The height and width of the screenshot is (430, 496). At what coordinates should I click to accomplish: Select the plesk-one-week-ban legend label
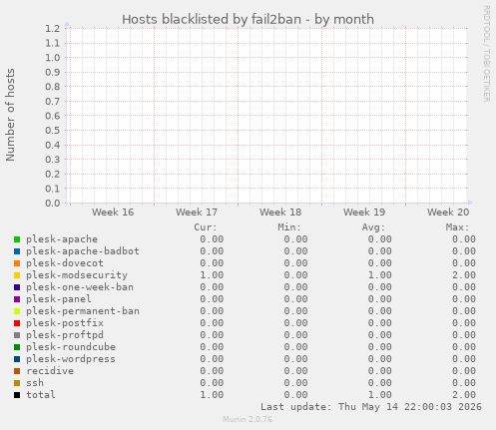coord(80,287)
